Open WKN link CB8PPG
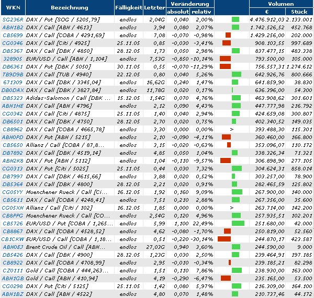This screenshot has height=298, width=314. (13, 215)
